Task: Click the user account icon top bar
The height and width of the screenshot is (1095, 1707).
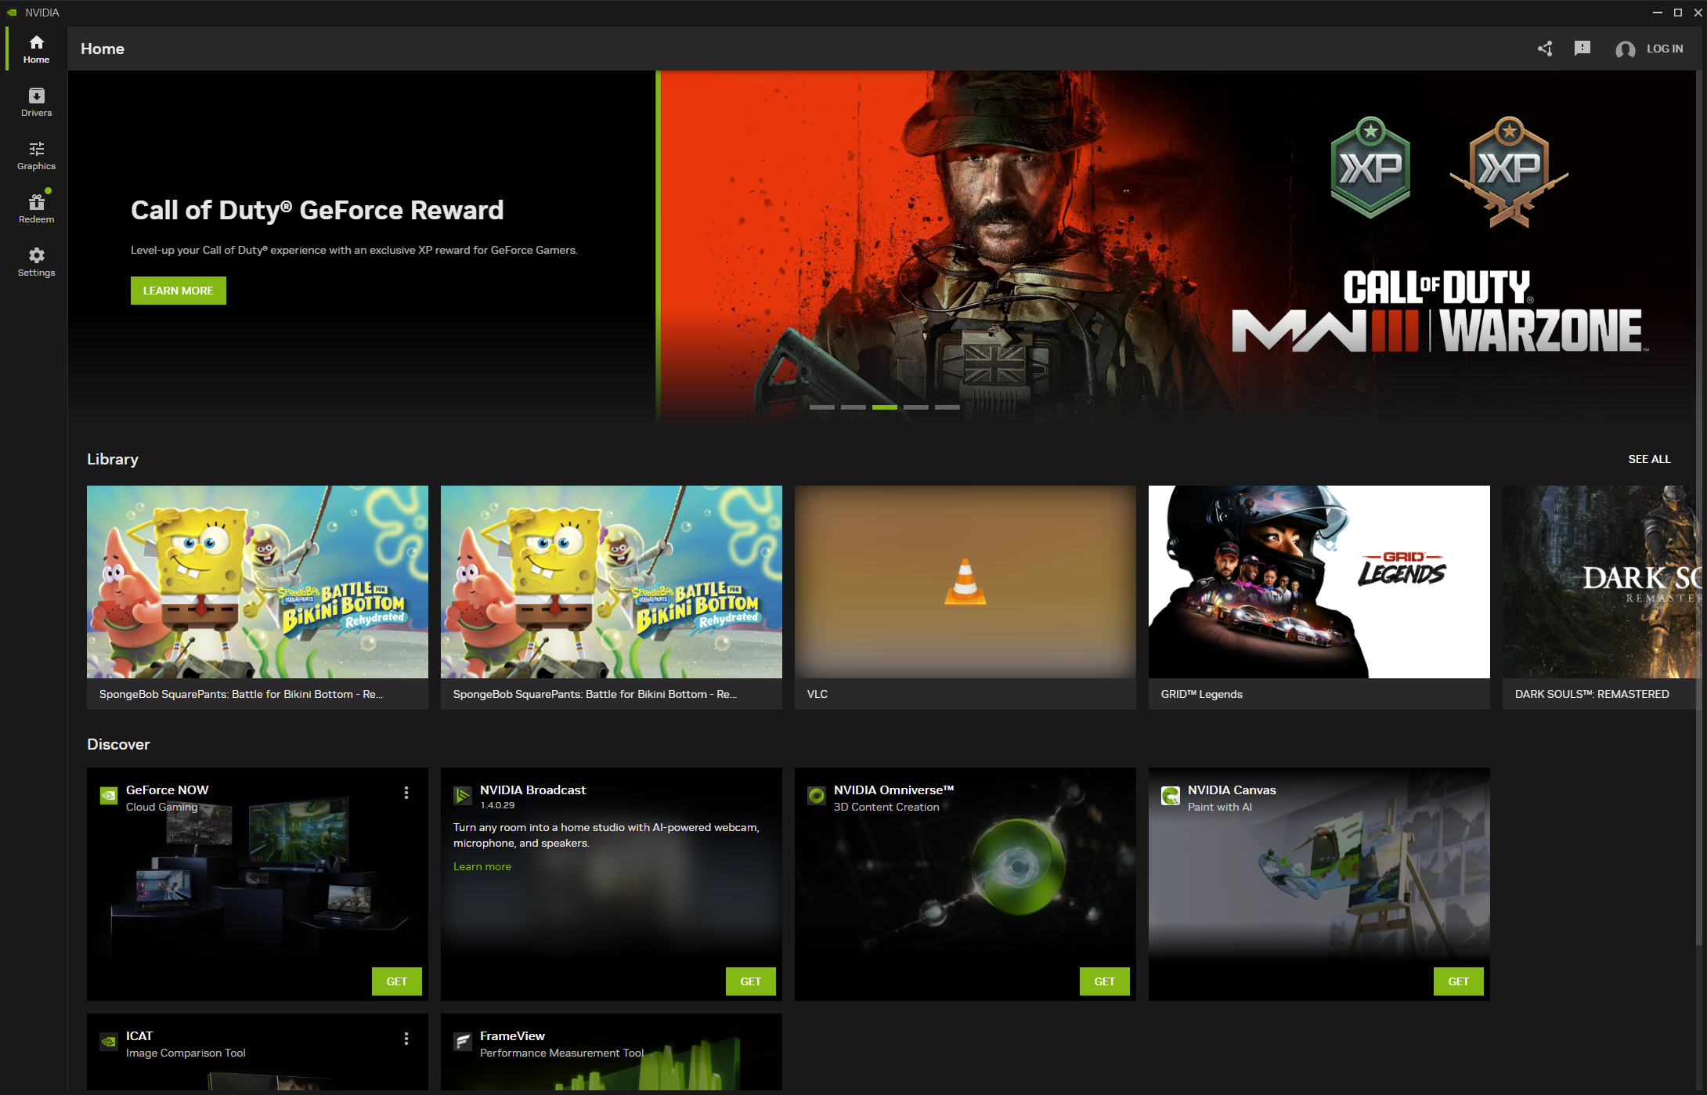Action: tap(1625, 49)
